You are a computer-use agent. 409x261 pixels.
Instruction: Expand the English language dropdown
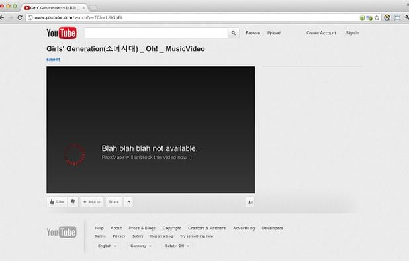pos(107,246)
